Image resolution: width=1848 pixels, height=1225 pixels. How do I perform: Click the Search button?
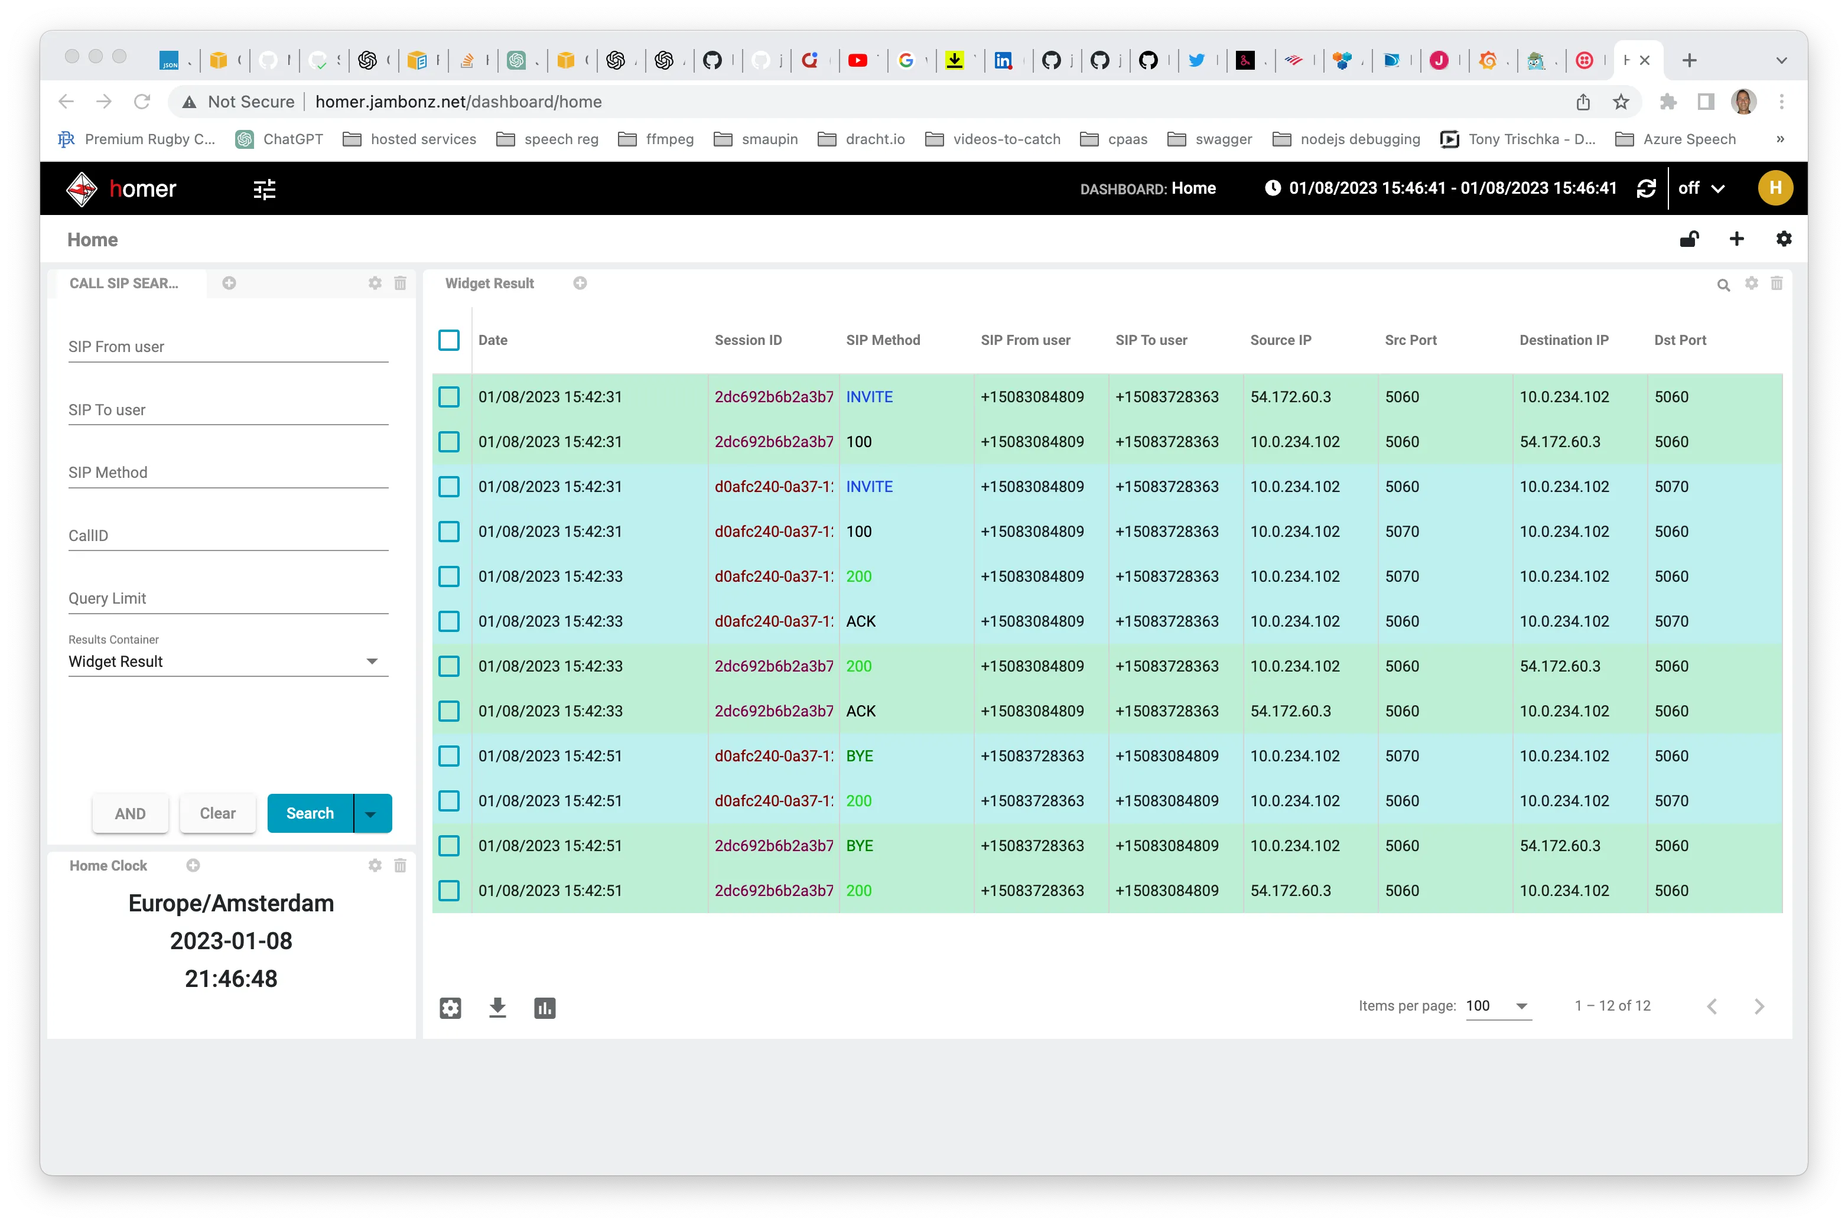point(310,814)
